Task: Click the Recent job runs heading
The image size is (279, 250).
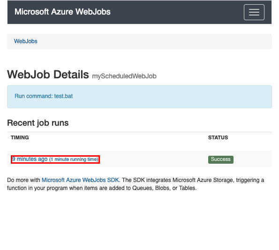Action: [38, 123]
